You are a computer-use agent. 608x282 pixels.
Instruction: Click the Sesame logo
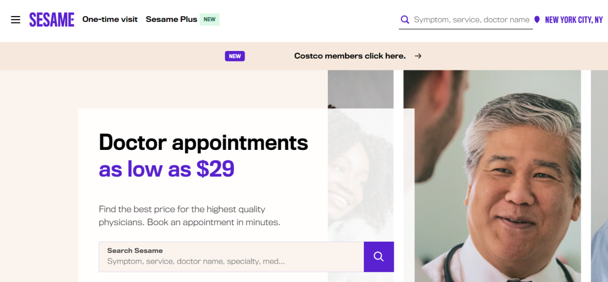tap(52, 20)
